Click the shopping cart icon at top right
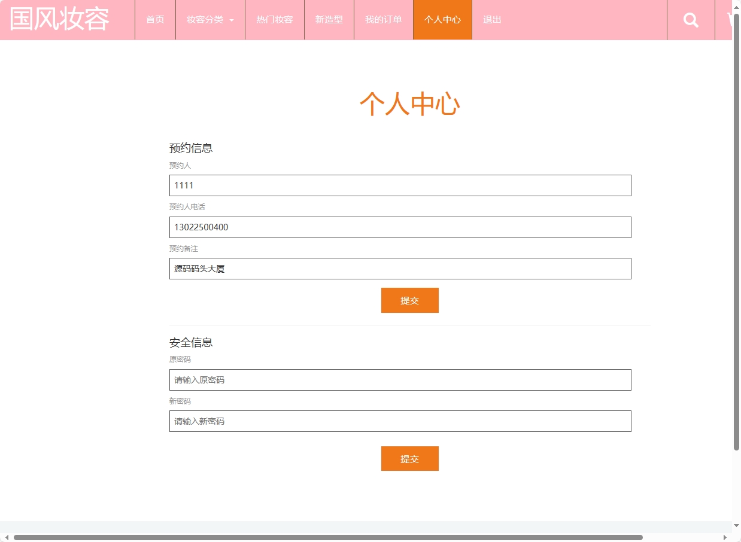This screenshot has width=741, height=542. click(x=729, y=20)
